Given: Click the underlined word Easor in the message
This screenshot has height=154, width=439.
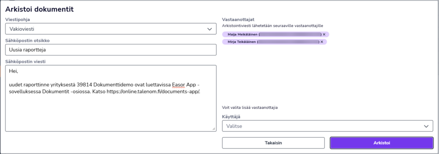Looking at the screenshot, I should [177, 85].
